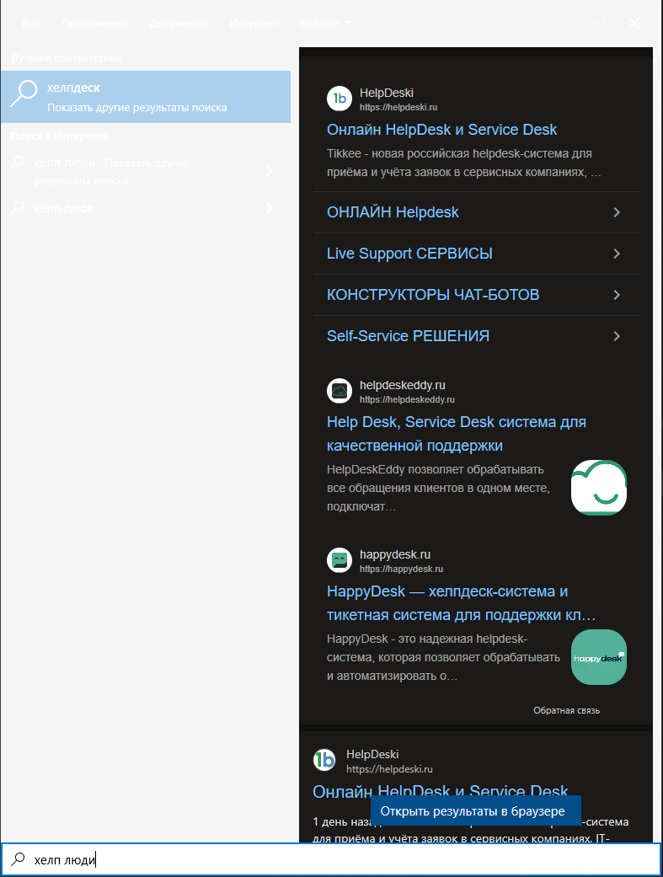
Task: Click the magnifier icon beside хелпдеск
Action: point(24,94)
